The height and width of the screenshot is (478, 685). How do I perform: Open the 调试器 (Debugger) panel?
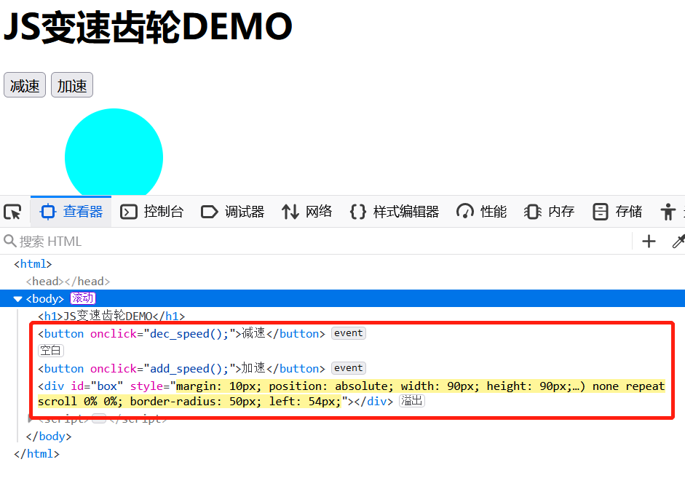tap(232, 211)
